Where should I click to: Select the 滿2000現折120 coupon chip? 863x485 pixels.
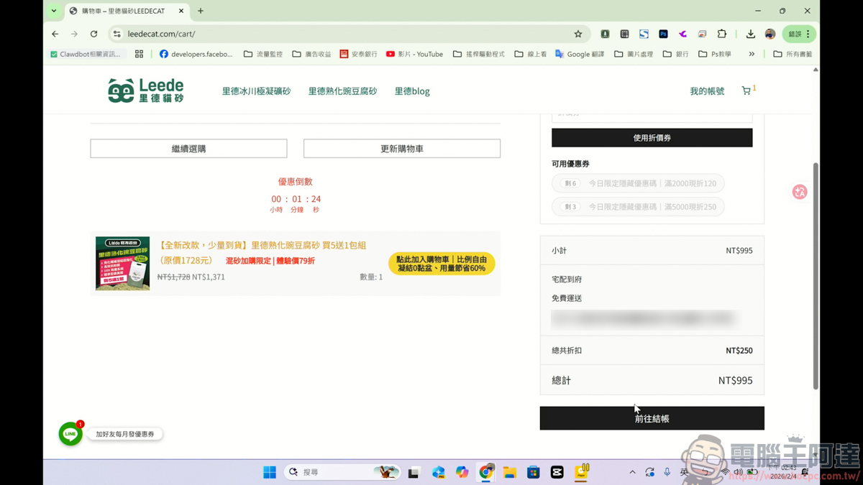[638, 183]
